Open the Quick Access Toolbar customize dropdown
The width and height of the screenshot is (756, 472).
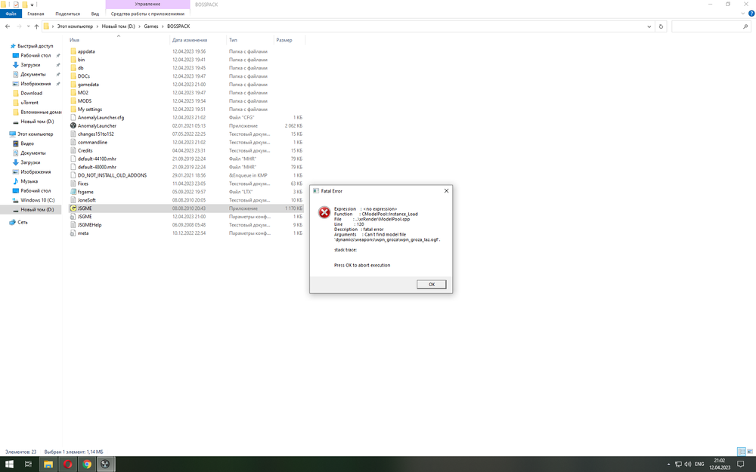[x=32, y=5]
